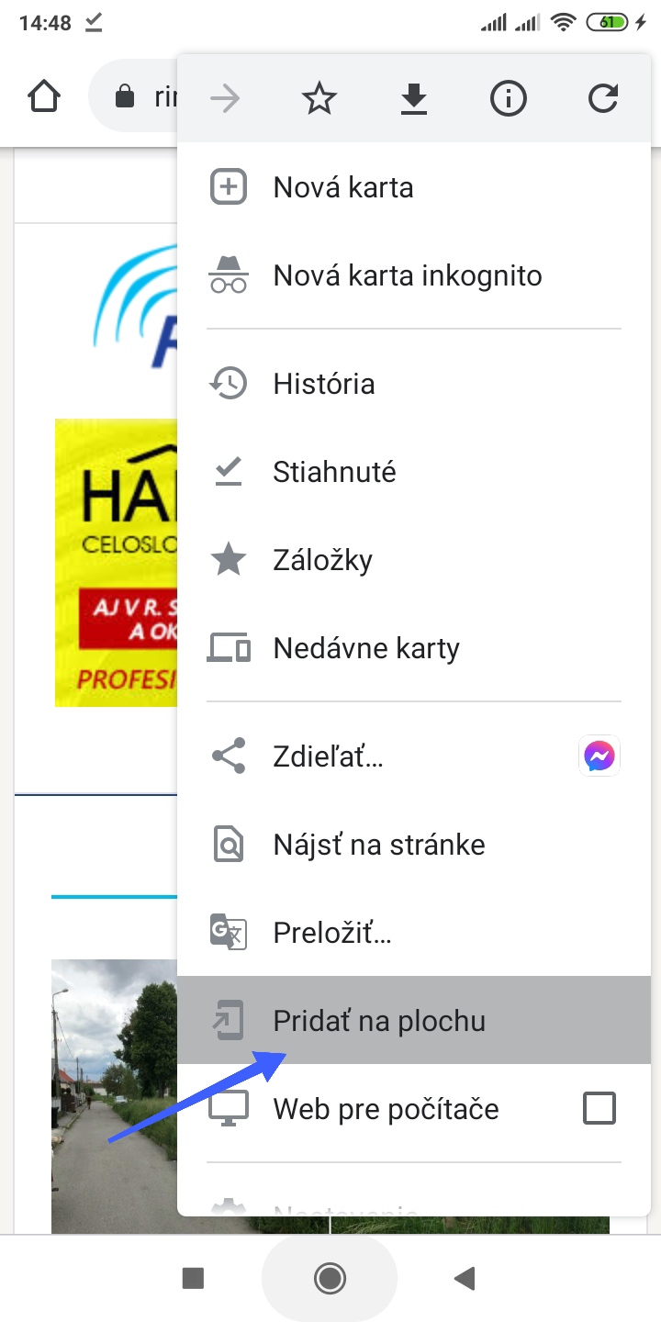Tap the forward navigation arrow
Viewport: 661px width, 1322px height.
(x=225, y=98)
